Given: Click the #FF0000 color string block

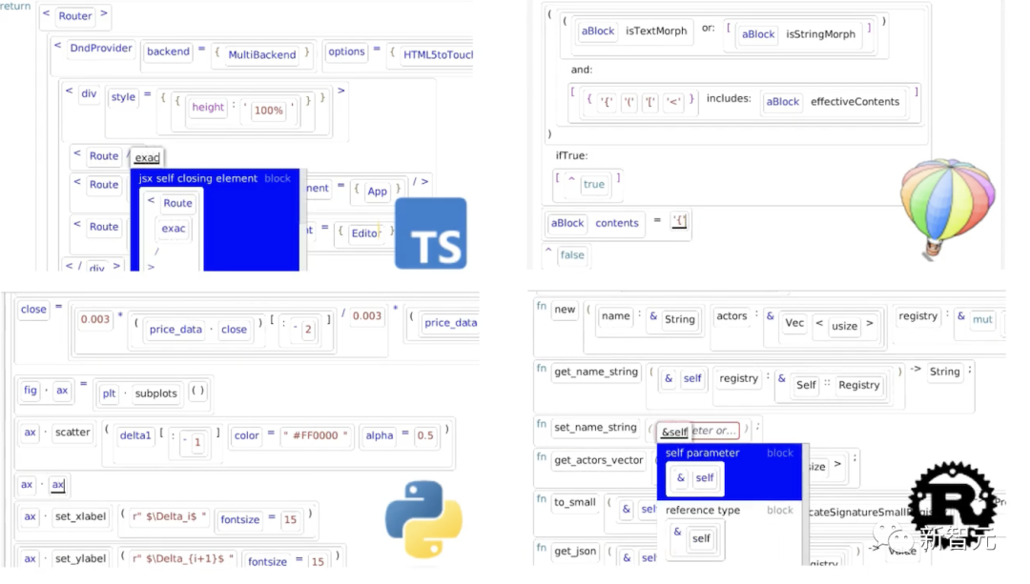Looking at the screenshot, I should [x=316, y=435].
